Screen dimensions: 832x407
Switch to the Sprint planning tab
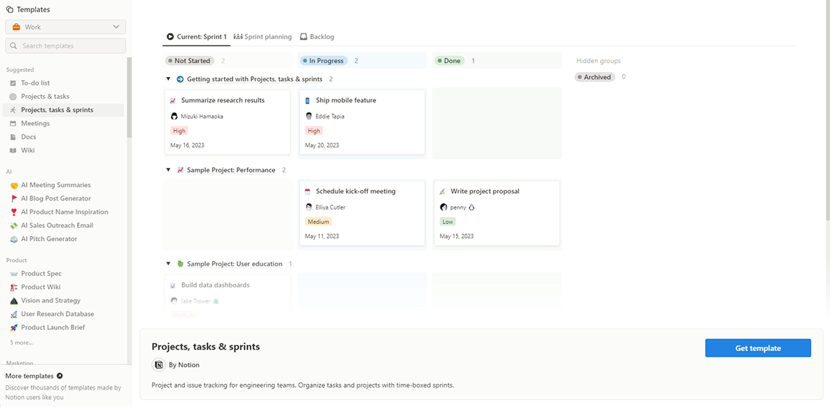pyautogui.click(x=263, y=36)
